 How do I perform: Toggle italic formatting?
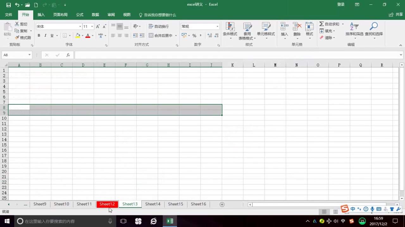click(45, 35)
